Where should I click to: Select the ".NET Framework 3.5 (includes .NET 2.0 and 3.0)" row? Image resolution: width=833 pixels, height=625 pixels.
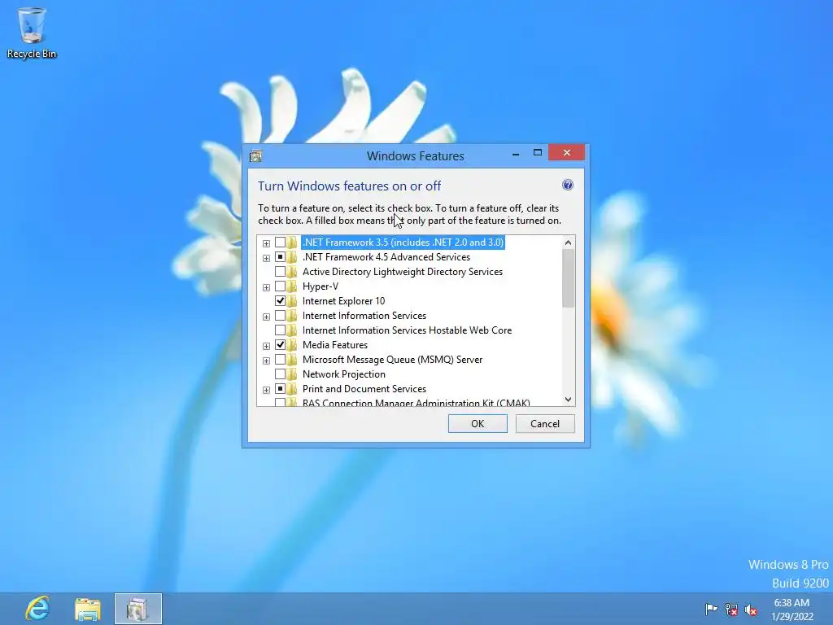tap(403, 243)
